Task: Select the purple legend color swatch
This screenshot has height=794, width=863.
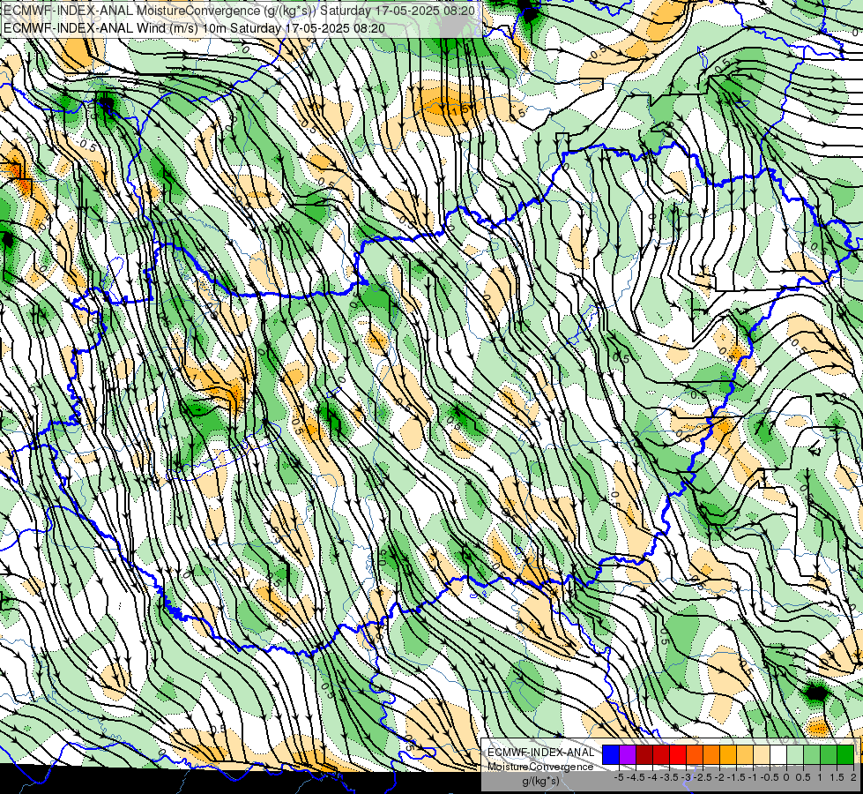Action: pyautogui.click(x=628, y=755)
